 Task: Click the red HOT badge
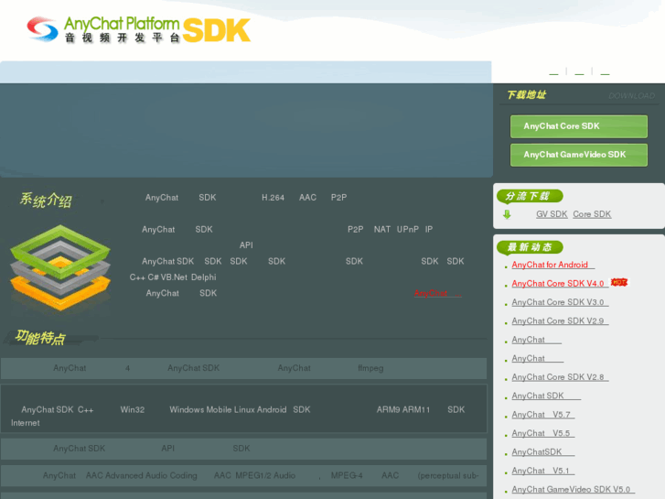tap(619, 282)
